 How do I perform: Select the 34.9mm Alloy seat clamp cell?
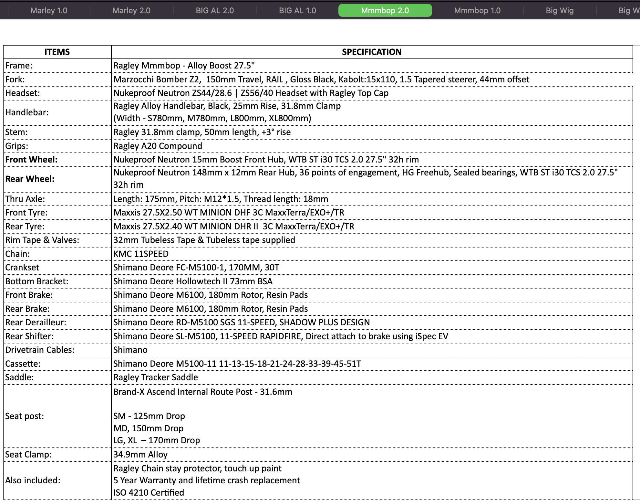click(x=140, y=455)
